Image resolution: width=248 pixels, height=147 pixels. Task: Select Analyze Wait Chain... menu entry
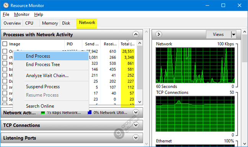click(51, 76)
